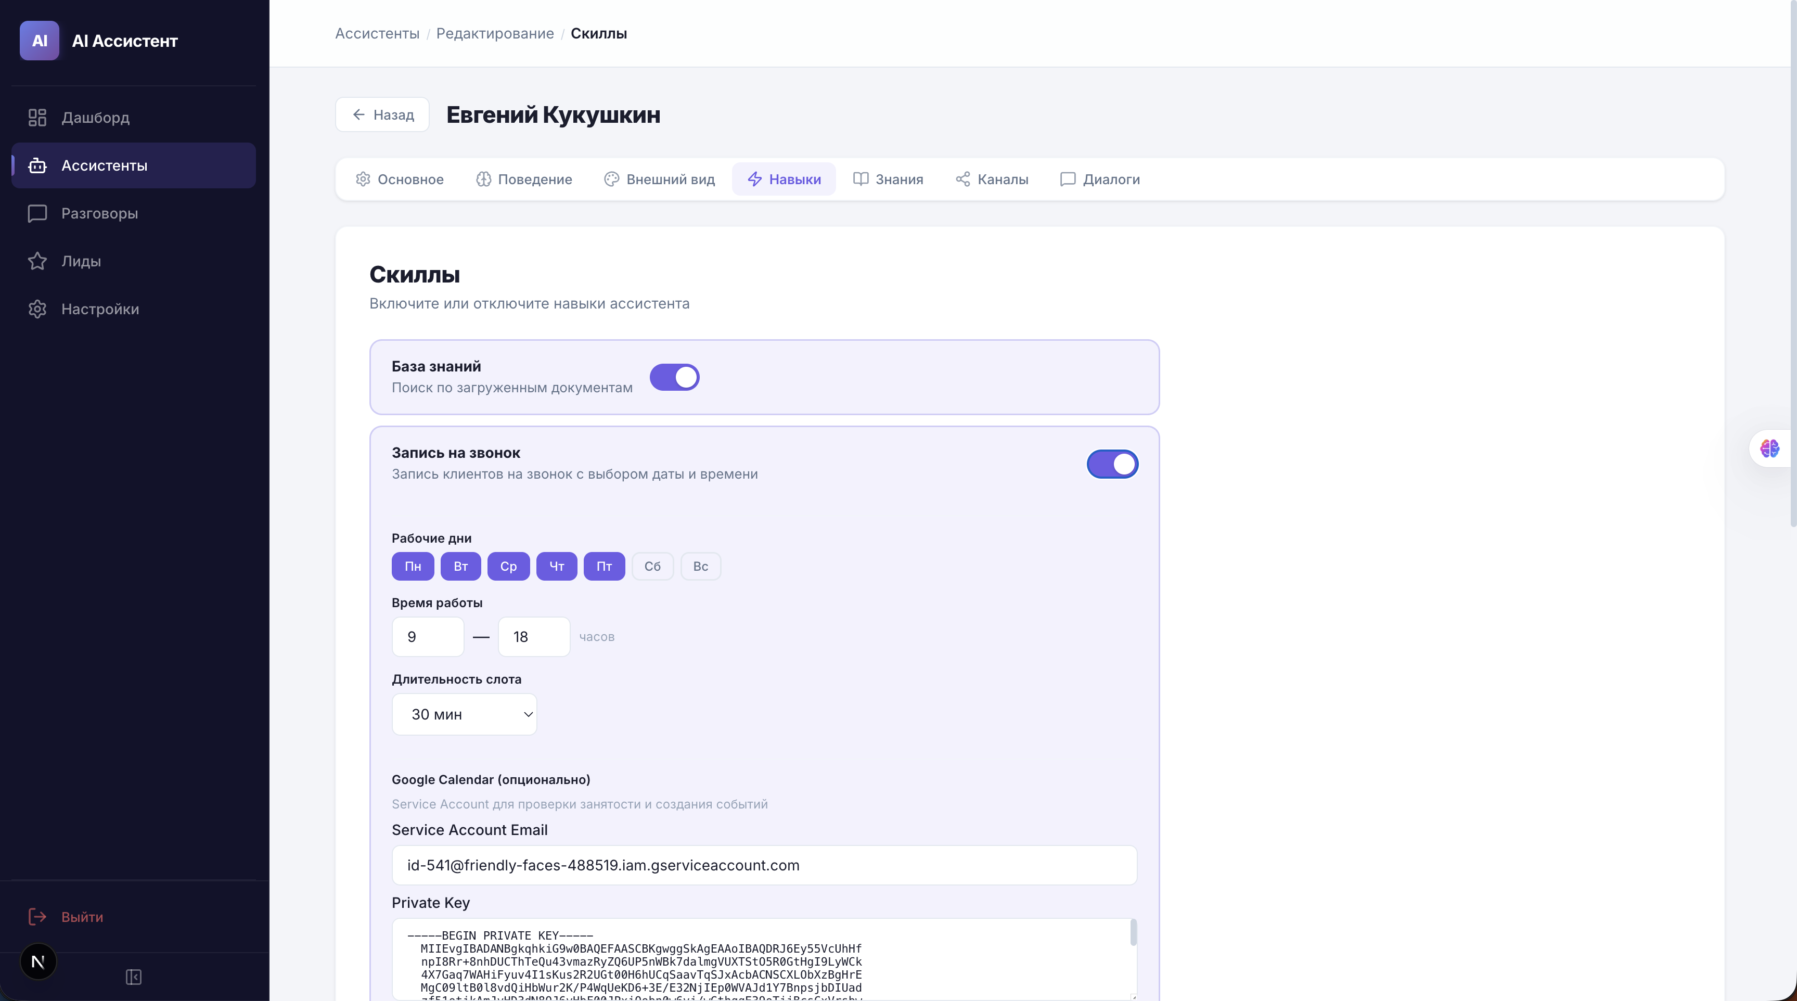Click the Выйти logout icon
The width and height of the screenshot is (1797, 1001).
[37, 917]
